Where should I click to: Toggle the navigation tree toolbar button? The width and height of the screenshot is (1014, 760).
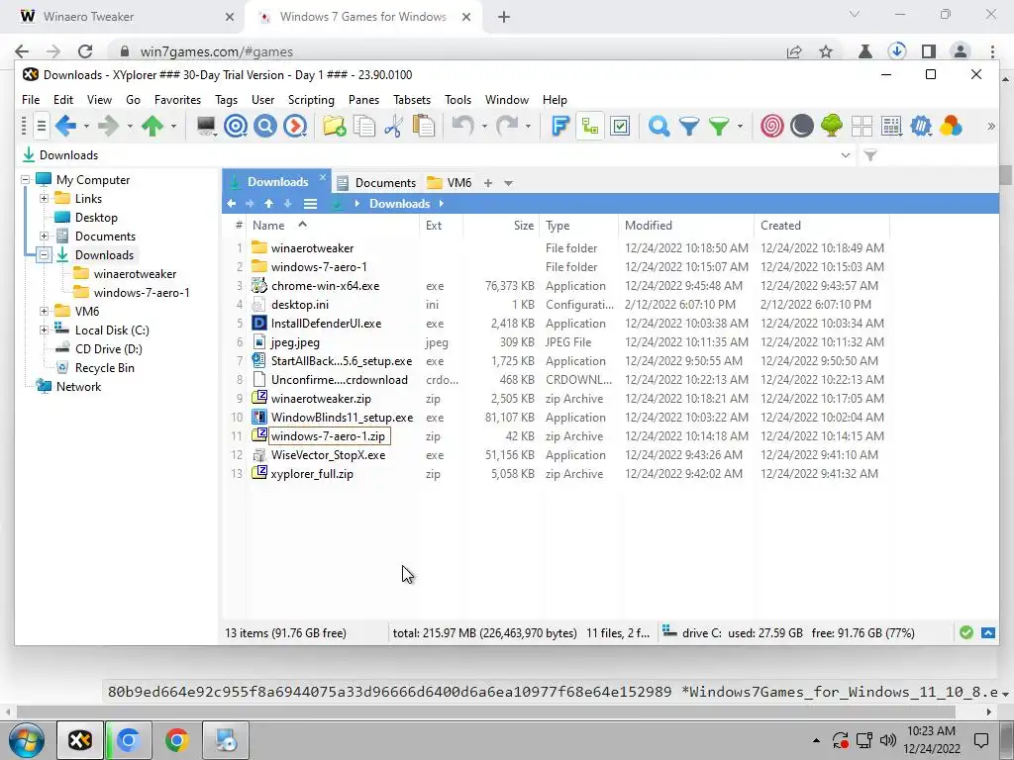(x=590, y=126)
